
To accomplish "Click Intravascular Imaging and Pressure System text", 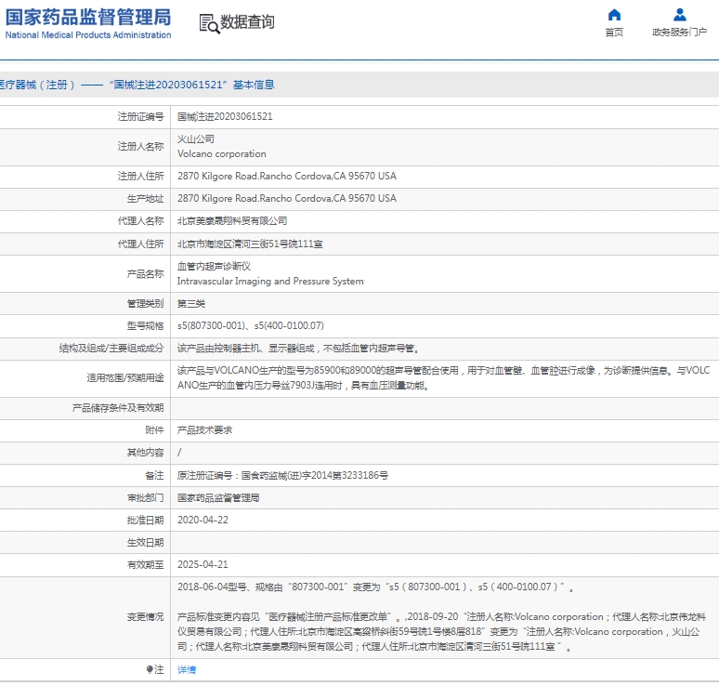I will [270, 281].
